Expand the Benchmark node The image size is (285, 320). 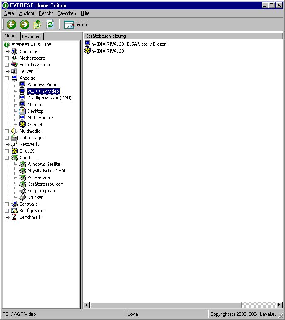[7, 217]
